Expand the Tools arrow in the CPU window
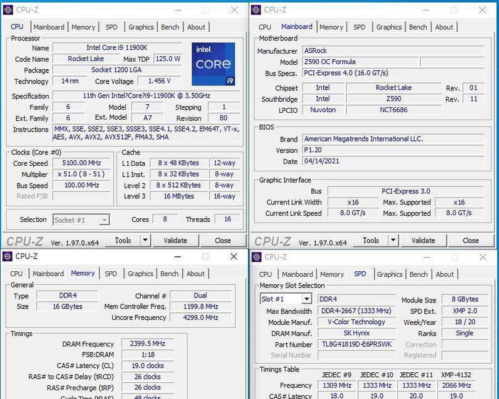The image size is (499, 399). pos(145,240)
